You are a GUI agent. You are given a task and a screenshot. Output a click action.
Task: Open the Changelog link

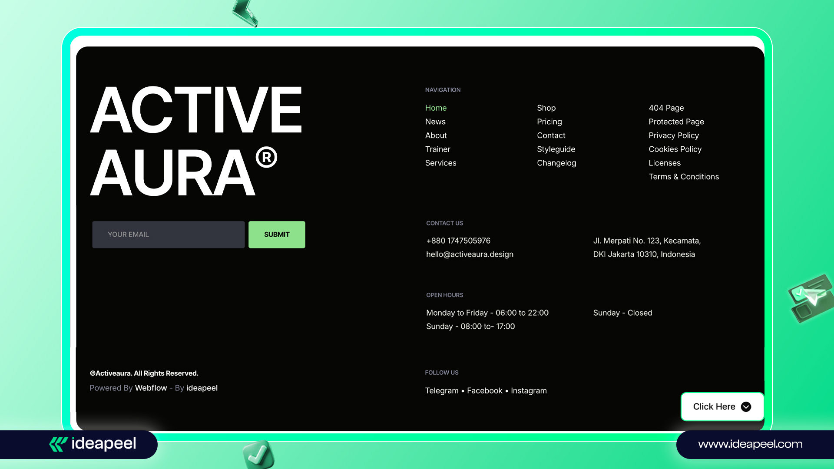click(556, 163)
